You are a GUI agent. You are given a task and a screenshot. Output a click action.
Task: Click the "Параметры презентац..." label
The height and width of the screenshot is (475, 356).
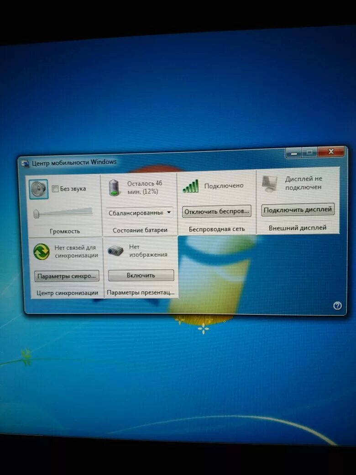point(141,293)
